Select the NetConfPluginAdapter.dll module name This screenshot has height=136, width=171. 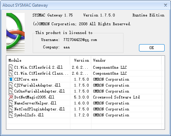[39, 109]
